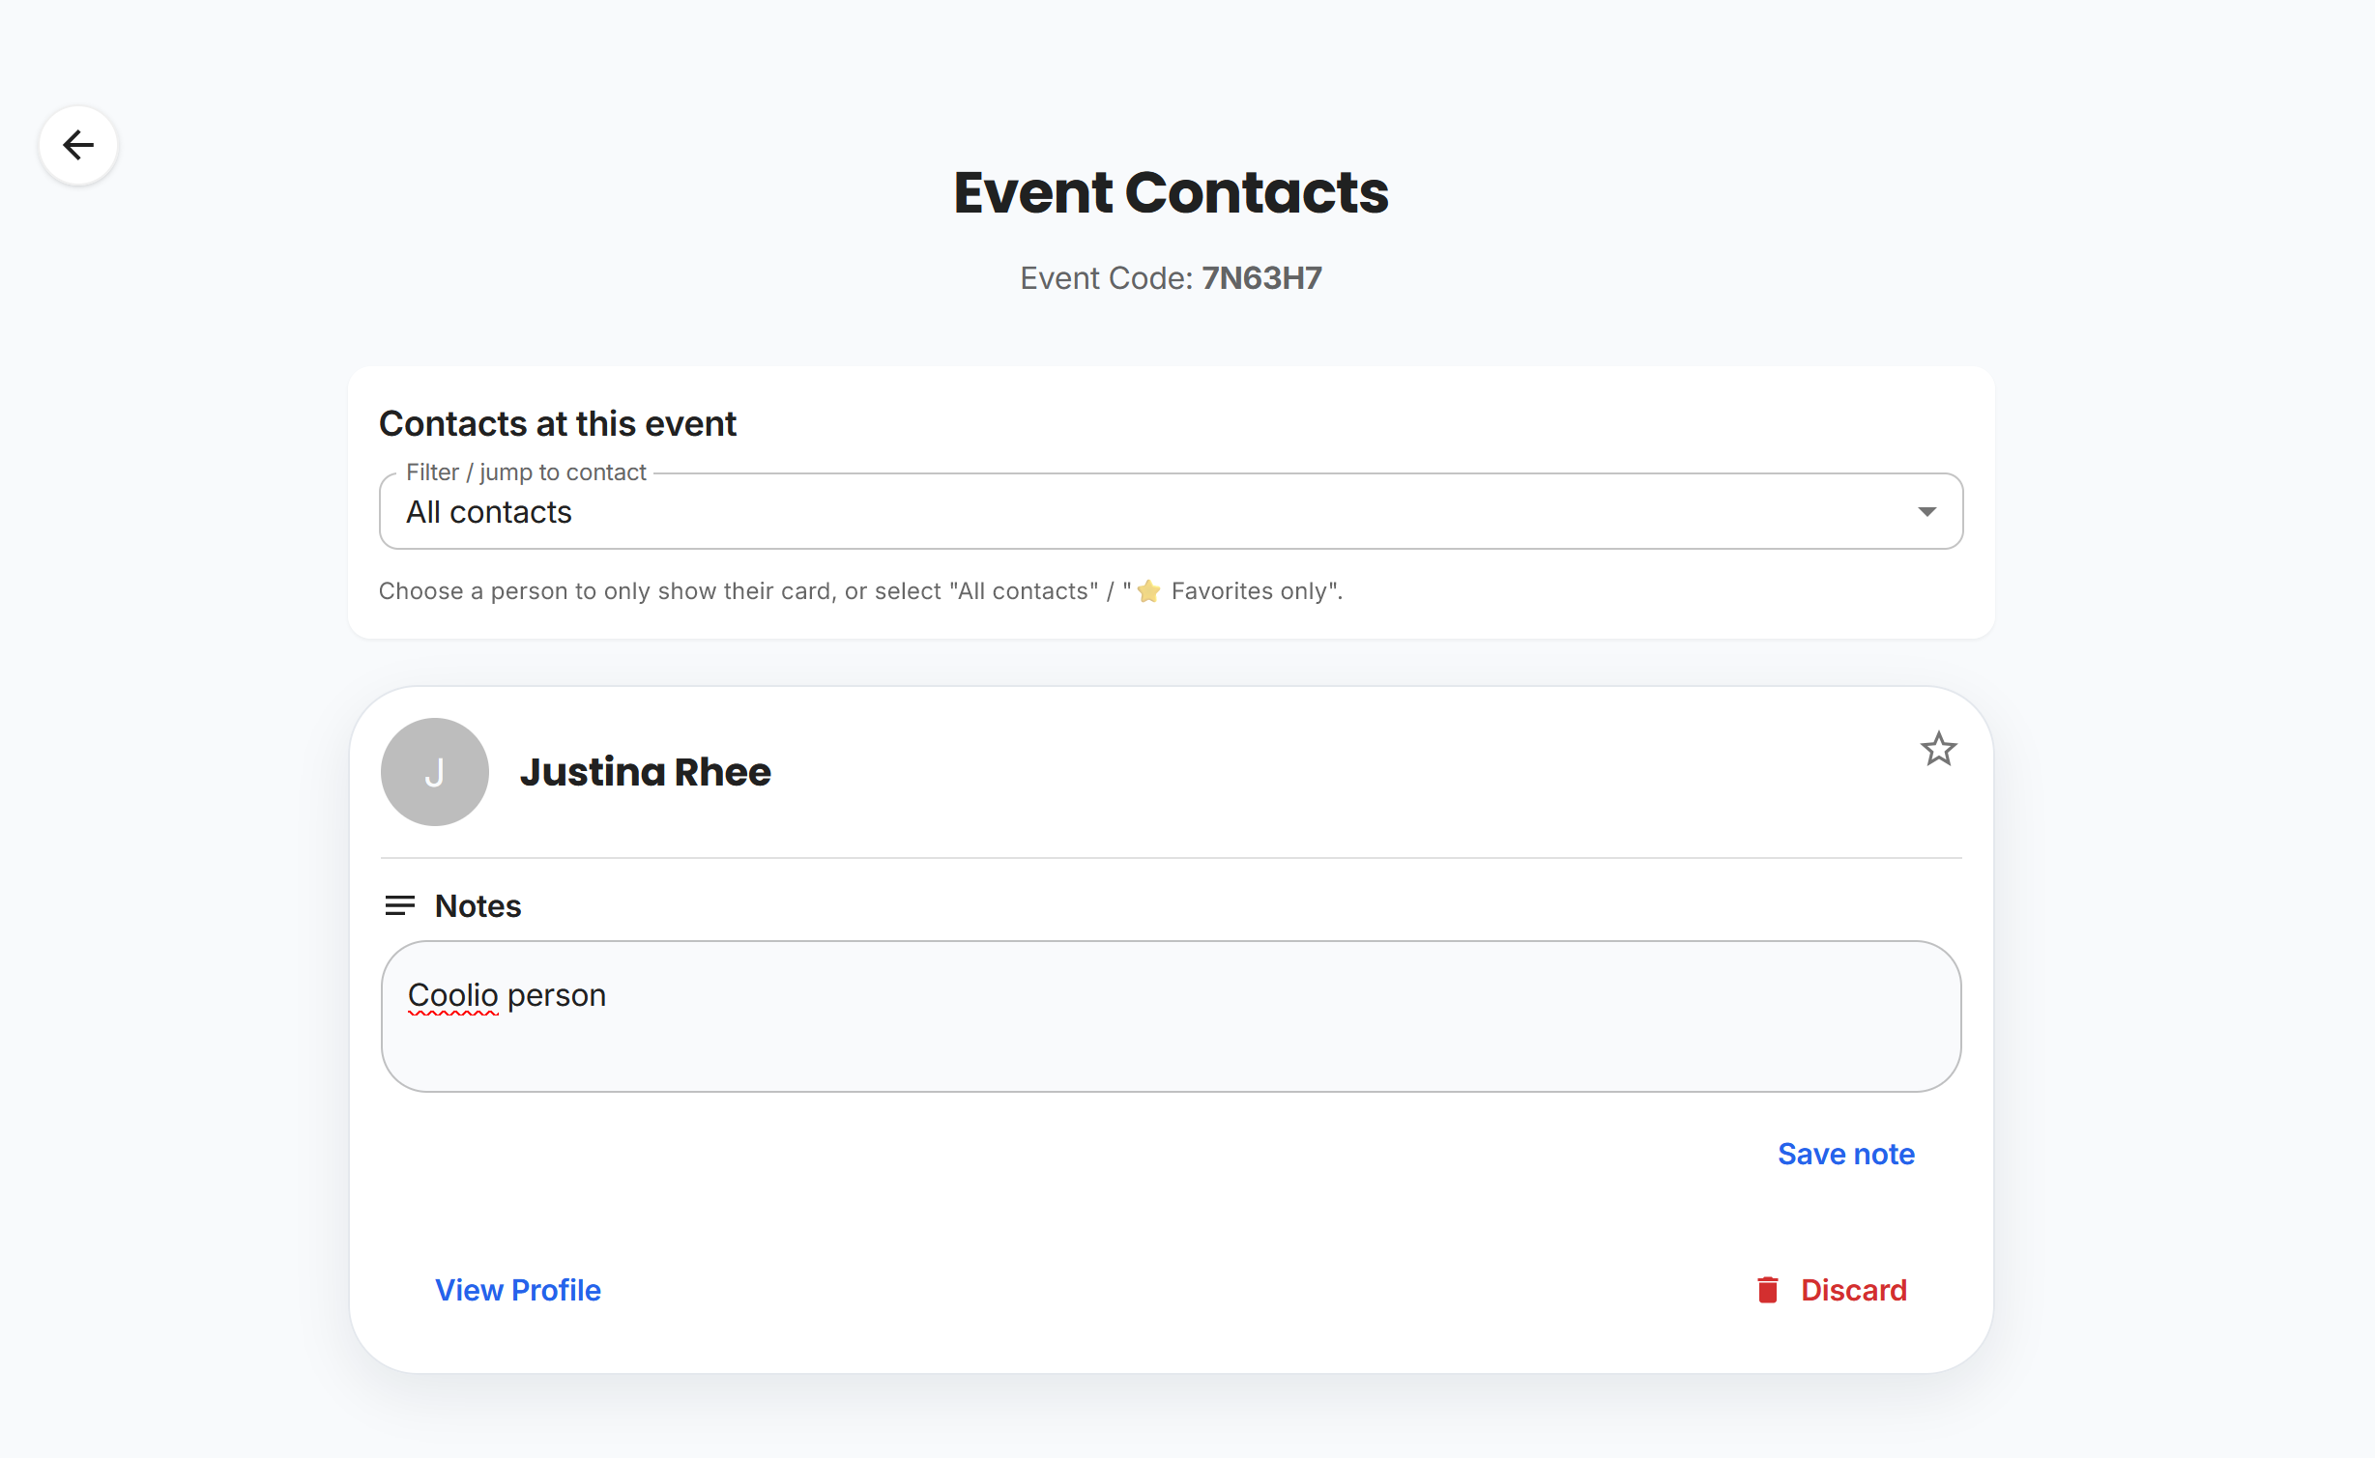Focus the Notes text area
The image size is (2375, 1458).
1171,1016
